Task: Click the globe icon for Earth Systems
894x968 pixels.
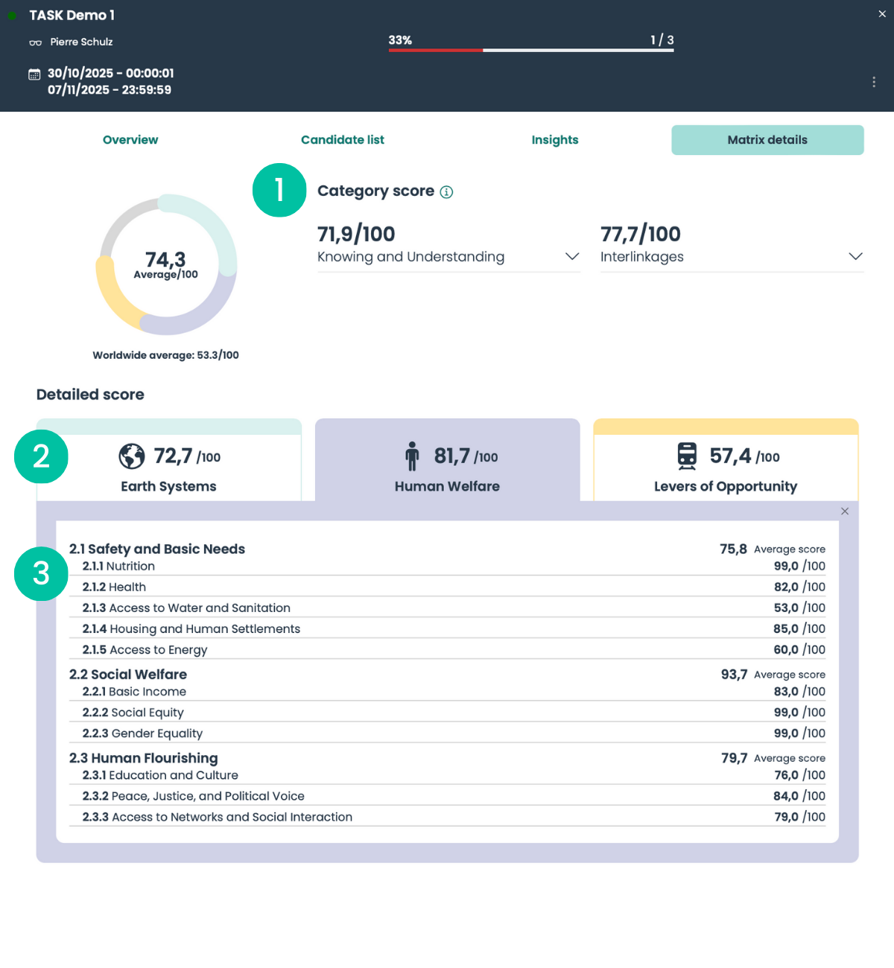Action: tap(132, 456)
